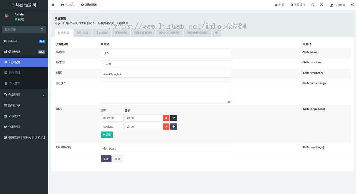Clear cache using the trash link
356x194 pixels.
298,5
